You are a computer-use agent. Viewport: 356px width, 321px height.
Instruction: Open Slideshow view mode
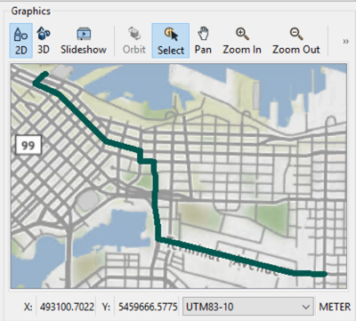point(84,41)
